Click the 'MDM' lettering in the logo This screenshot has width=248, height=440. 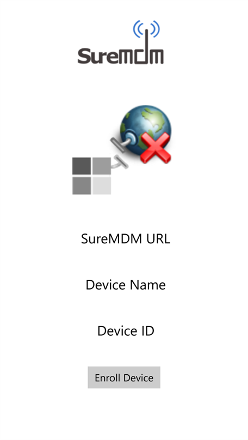click(x=141, y=56)
